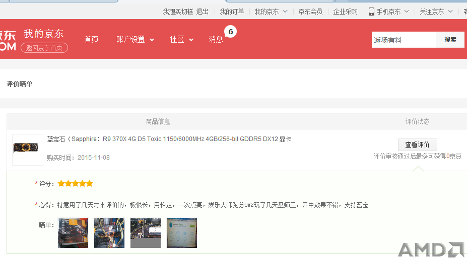Click the 我的京东 title in header
This screenshot has height=260, width=467.
(44, 34)
